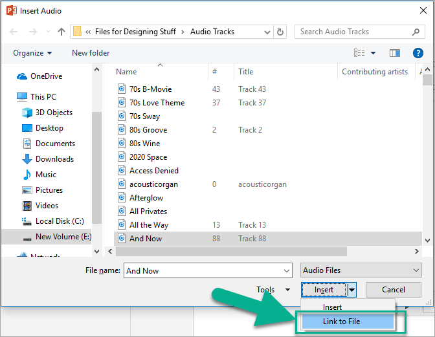Open the Tools dropdown menu

coord(273,290)
